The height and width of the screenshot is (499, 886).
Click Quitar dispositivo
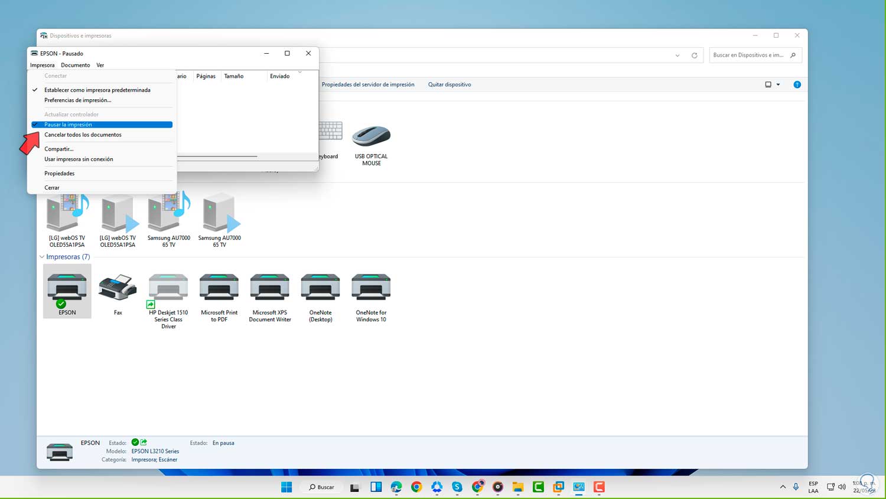449,84
